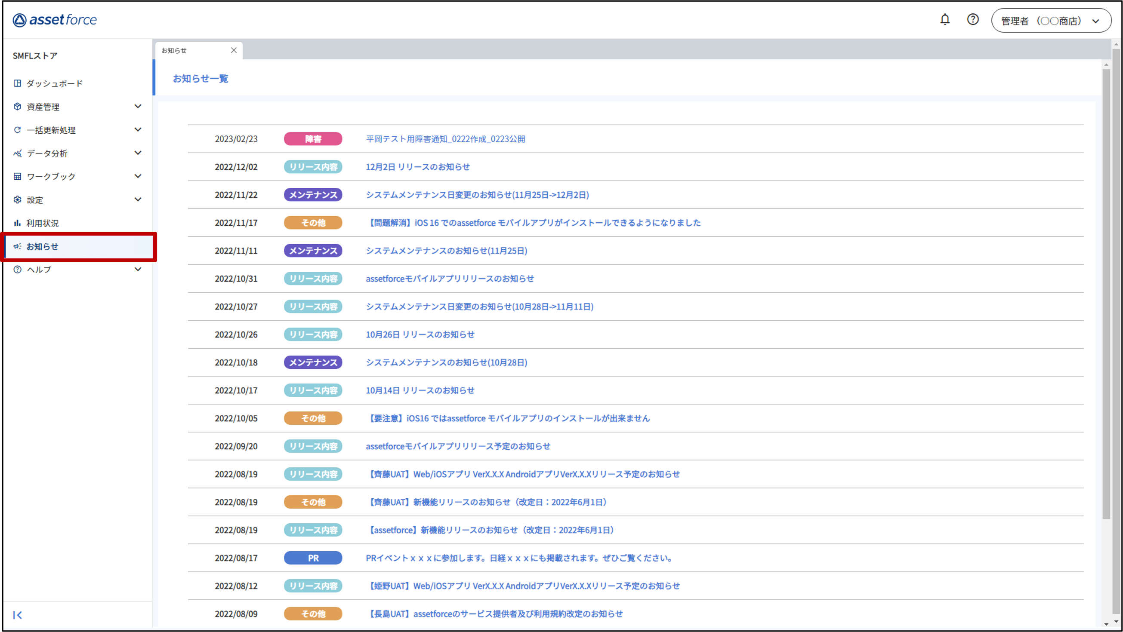Screen dimensions: 1123x632
Task: Click the 設定 gear icon
Action: [x=18, y=200]
